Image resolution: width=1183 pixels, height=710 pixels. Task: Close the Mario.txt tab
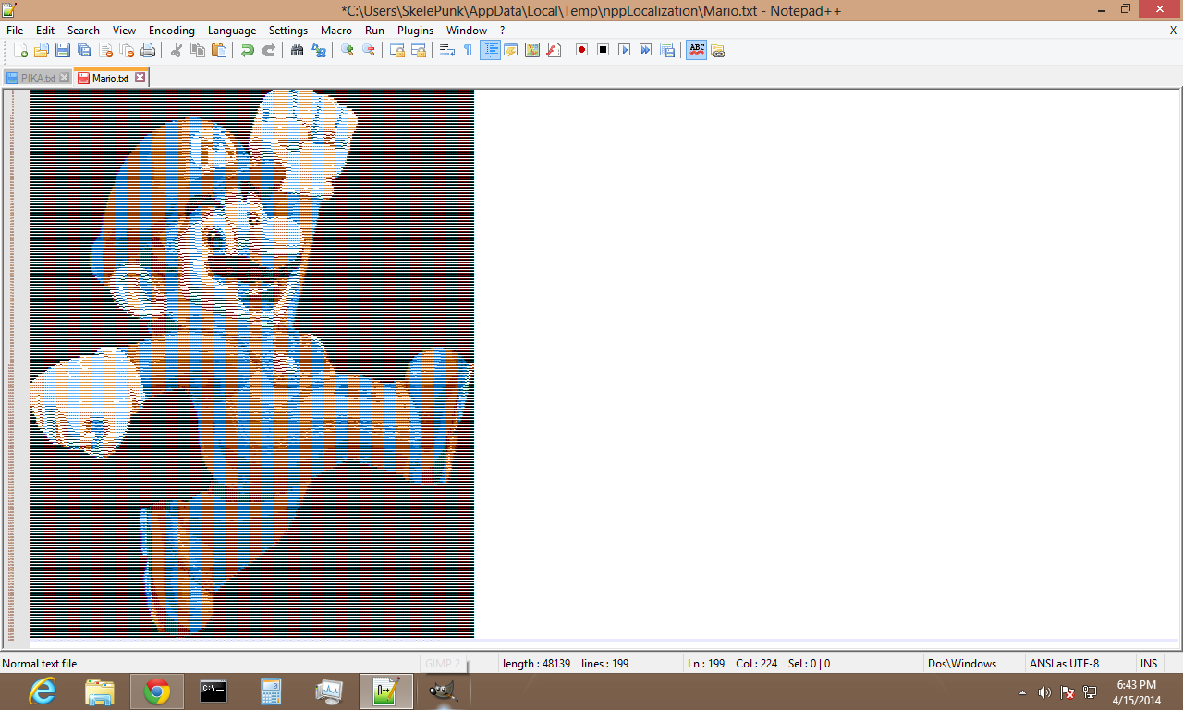140,78
